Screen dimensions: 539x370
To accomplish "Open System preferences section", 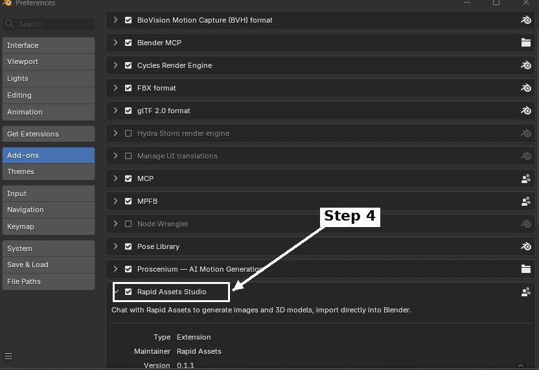I will (49, 248).
